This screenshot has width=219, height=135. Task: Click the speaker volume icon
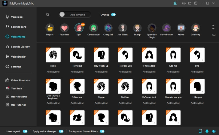[214, 131]
